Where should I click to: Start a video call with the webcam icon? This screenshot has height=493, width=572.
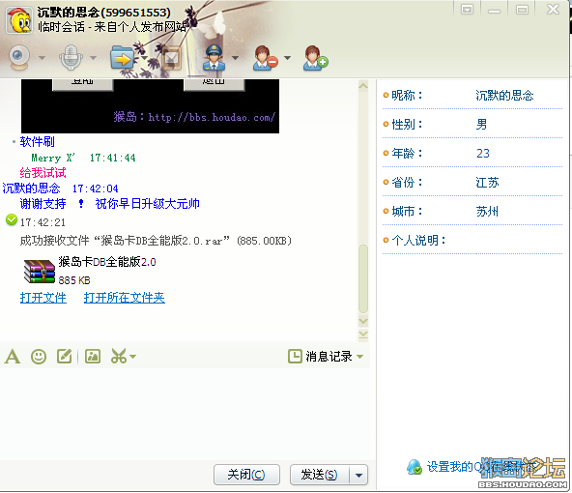(x=19, y=57)
